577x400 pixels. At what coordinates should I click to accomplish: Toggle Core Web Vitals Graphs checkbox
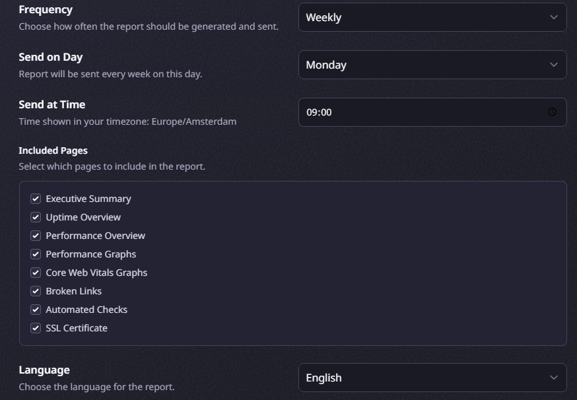36,273
